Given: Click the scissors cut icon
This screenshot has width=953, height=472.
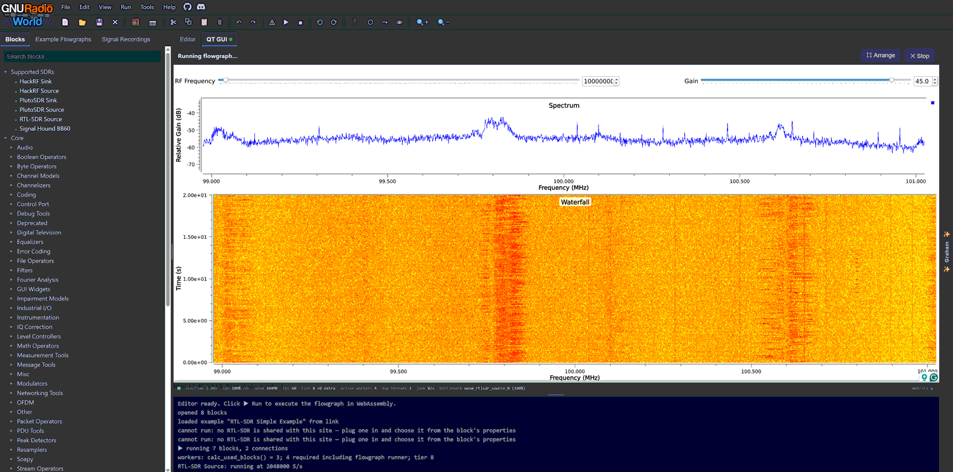Looking at the screenshot, I should (173, 22).
